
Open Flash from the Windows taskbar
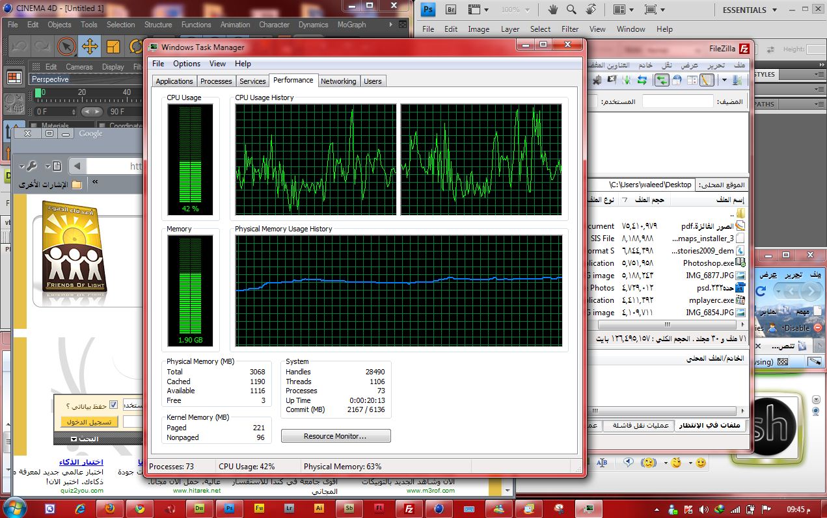379,508
